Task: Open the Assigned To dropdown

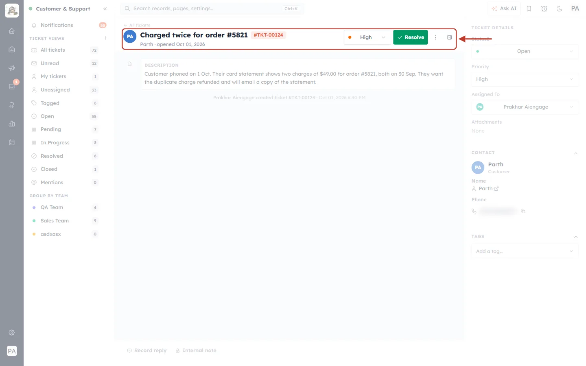Action: click(525, 107)
